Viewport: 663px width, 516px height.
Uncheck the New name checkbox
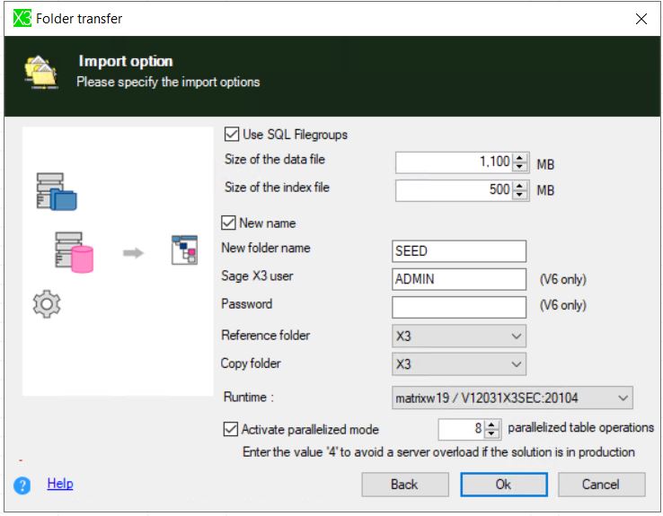[x=228, y=223]
